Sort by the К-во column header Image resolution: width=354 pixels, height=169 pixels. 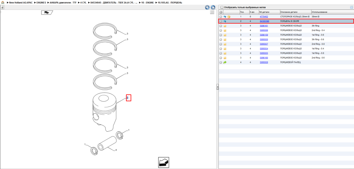[x=254, y=12]
